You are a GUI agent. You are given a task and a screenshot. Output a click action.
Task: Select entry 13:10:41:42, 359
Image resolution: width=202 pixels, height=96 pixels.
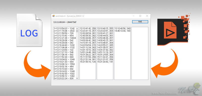coord(88,28)
